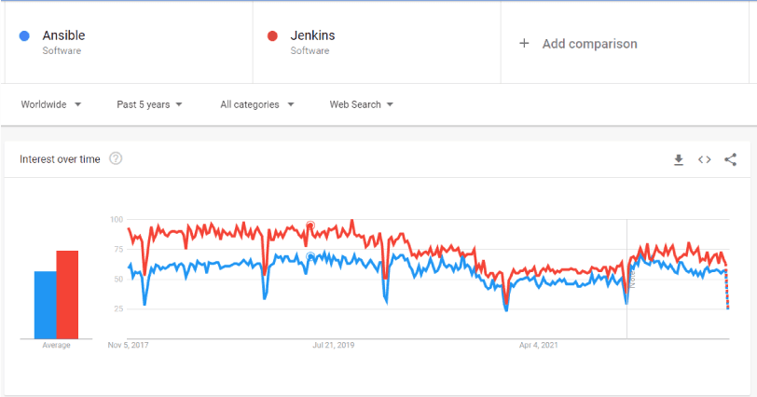Expand the Past 5 years dropdown
Screen dimensions: 757x397
[149, 104]
